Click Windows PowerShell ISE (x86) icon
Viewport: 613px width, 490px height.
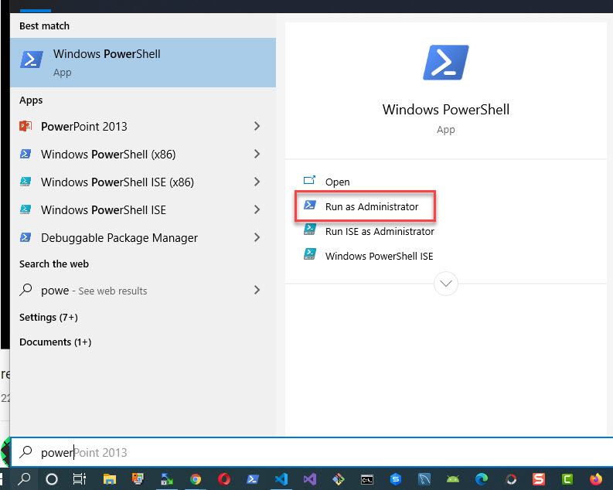click(x=26, y=182)
